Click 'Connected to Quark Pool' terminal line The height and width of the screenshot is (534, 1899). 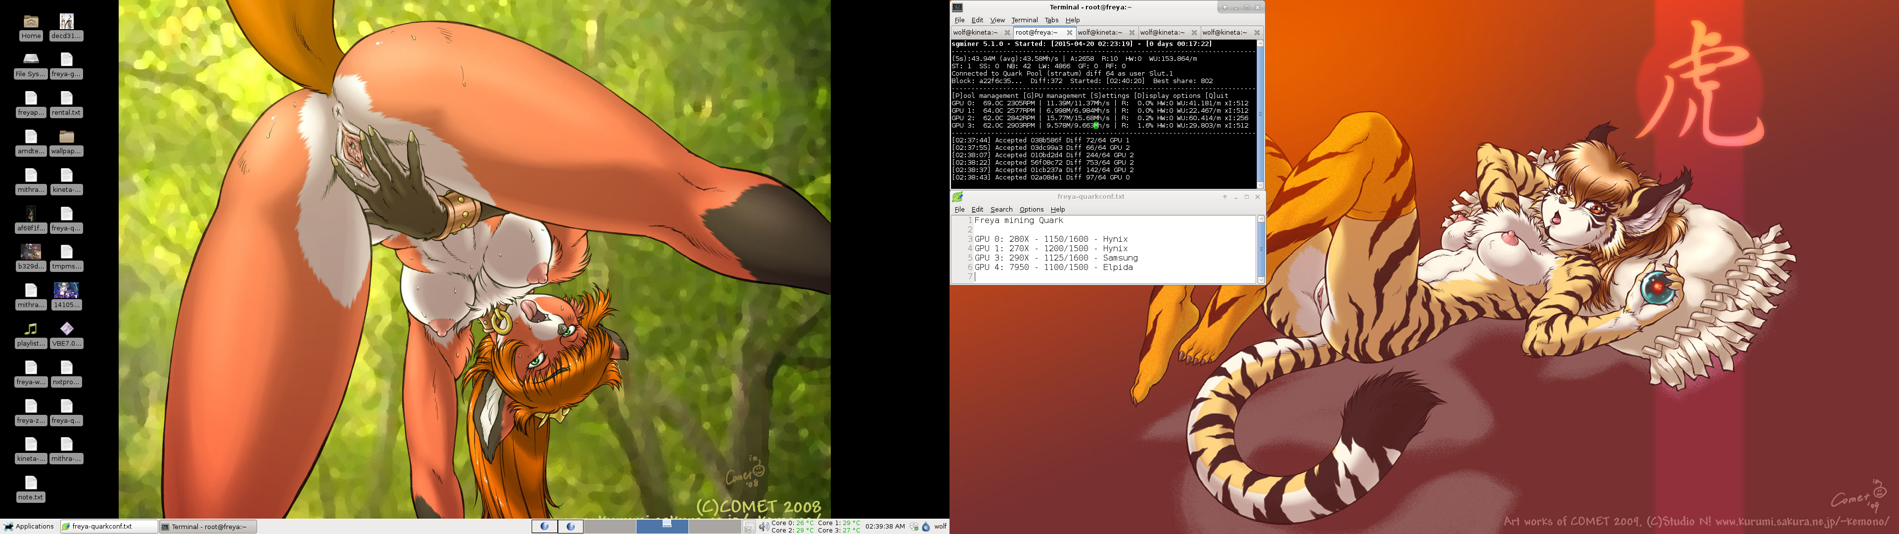(1062, 74)
